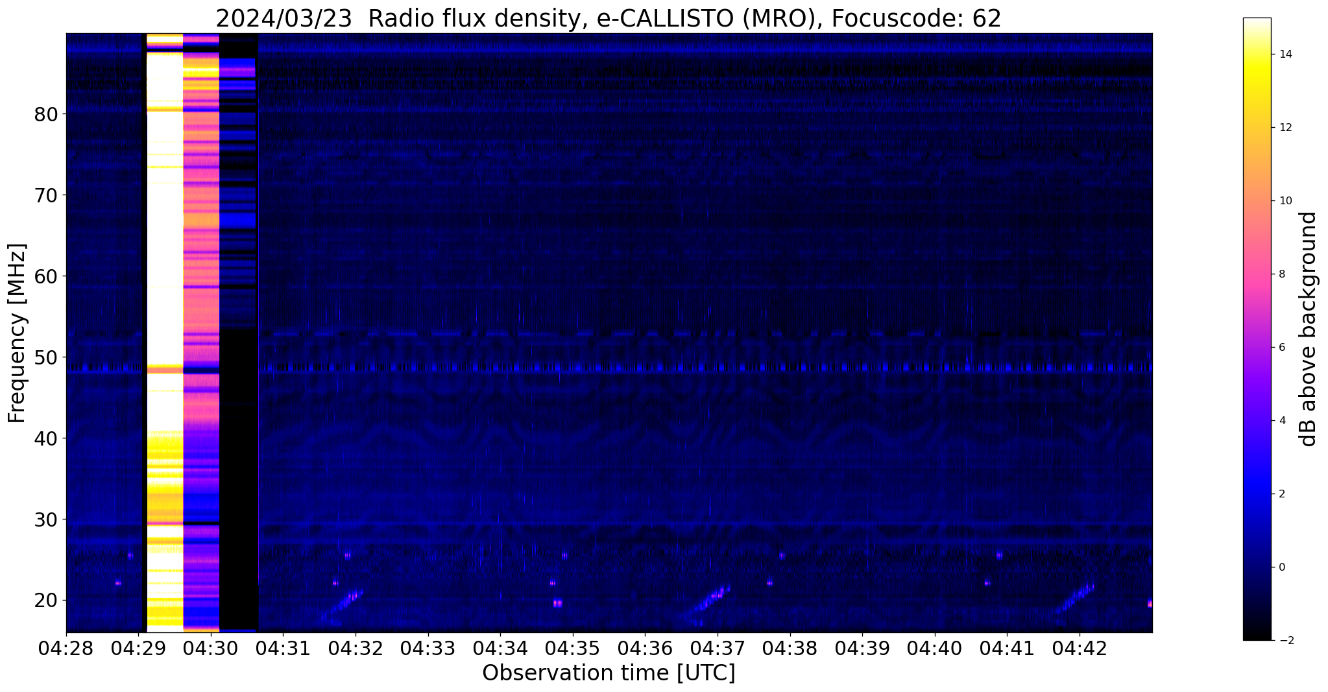
Task: Click the 04:40 time tick label
Action: pyautogui.click(x=935, y=649)
